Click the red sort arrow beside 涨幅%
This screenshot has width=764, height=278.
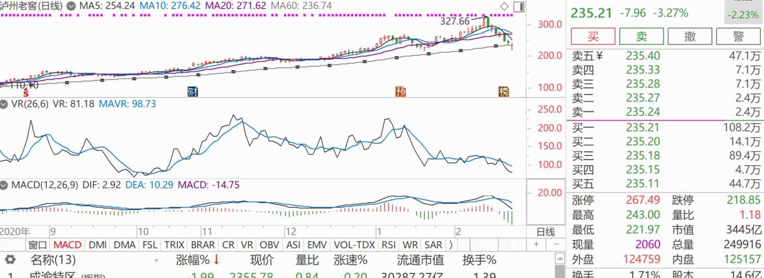(216, 259)
